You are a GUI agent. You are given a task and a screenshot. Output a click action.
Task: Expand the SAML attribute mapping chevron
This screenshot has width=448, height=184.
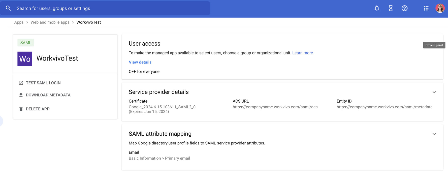tap(434, 134)
